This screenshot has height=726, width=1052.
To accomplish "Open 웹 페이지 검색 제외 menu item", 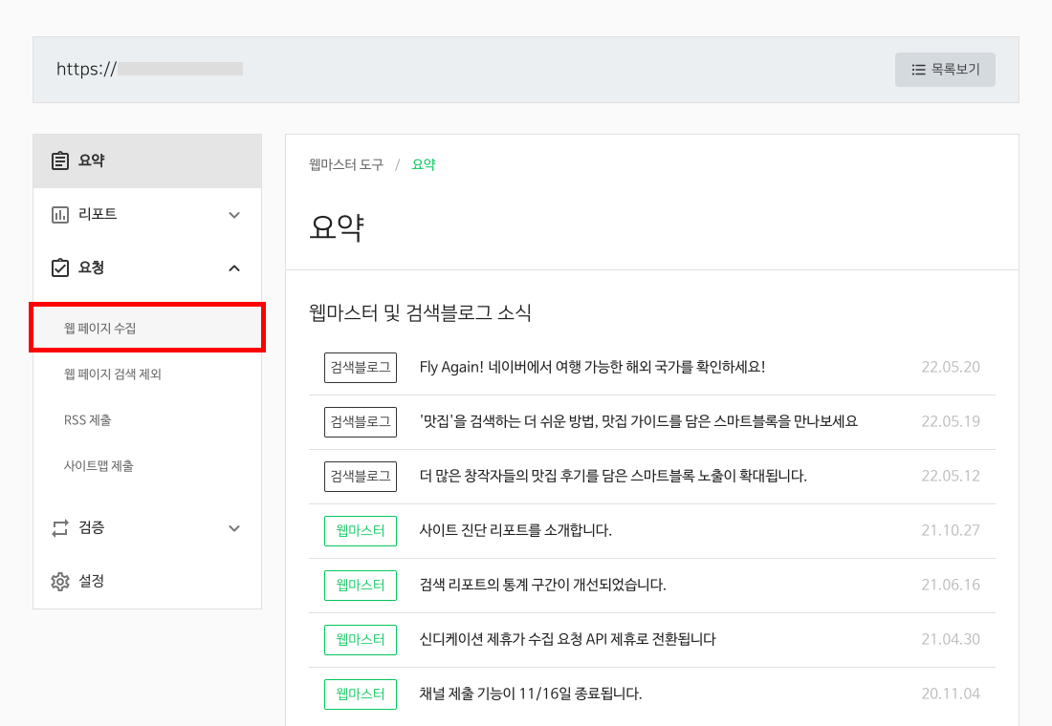I will click(x=113, y=374).
